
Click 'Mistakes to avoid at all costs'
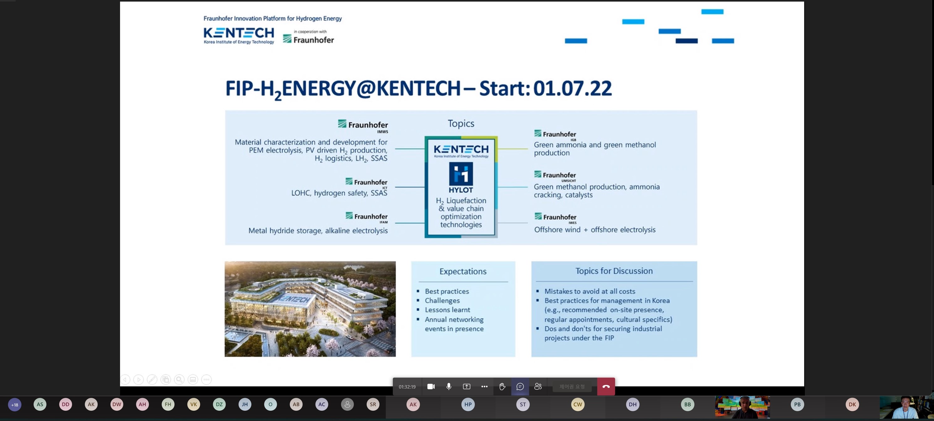click(590, 291)
